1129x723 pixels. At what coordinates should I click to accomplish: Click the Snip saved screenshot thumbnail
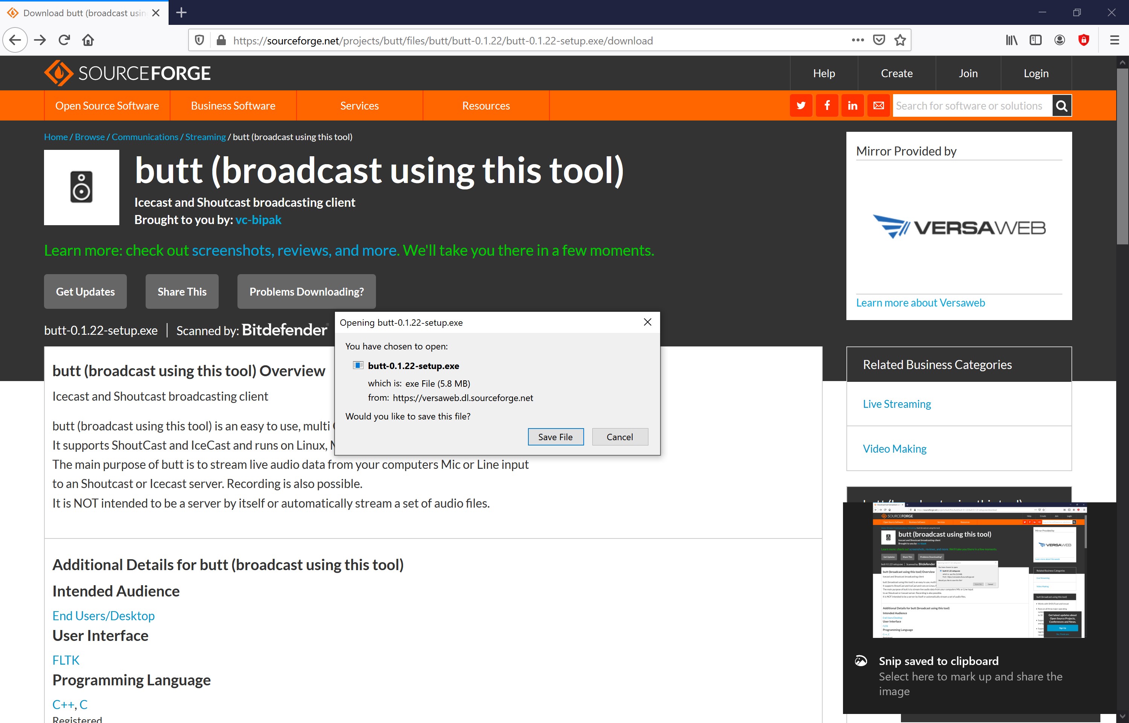coord(978,570)
